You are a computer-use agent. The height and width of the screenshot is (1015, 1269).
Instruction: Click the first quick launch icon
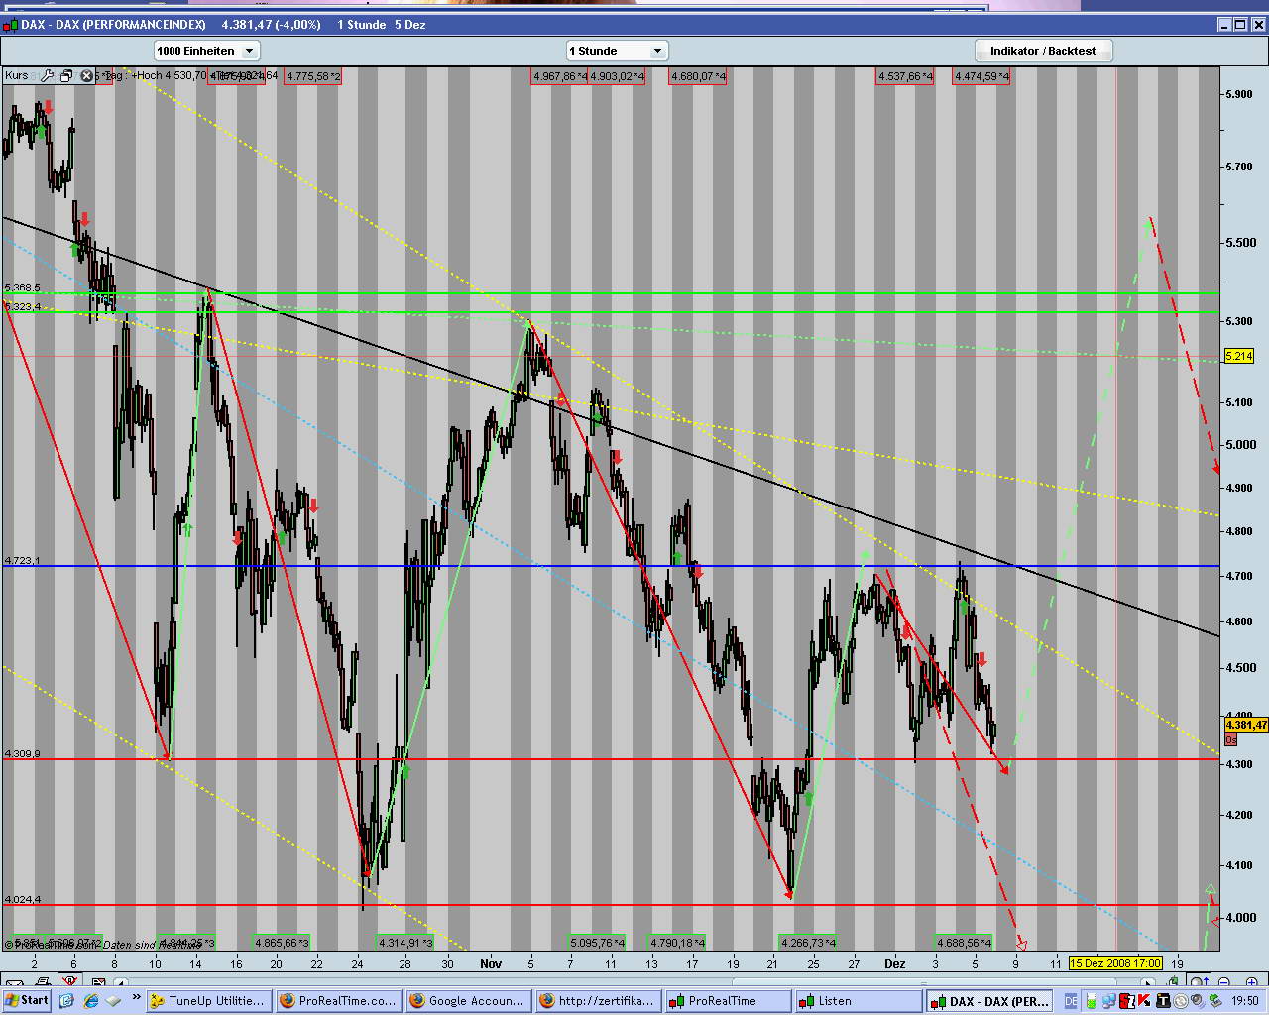(66, 1001)
